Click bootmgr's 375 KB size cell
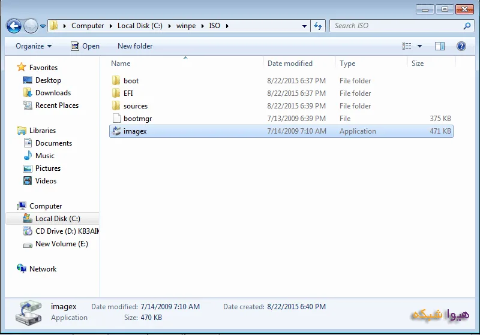The image size is (480, 335). tap(440, 118)
